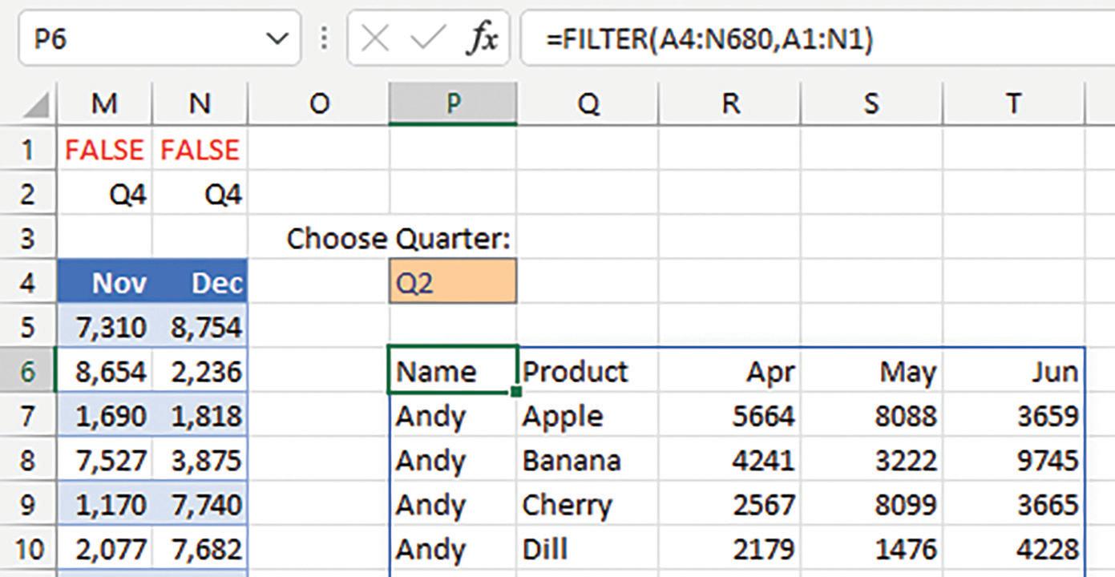Open the Insert Function fx dialog
1115x577 pixels.
(481, 38)
